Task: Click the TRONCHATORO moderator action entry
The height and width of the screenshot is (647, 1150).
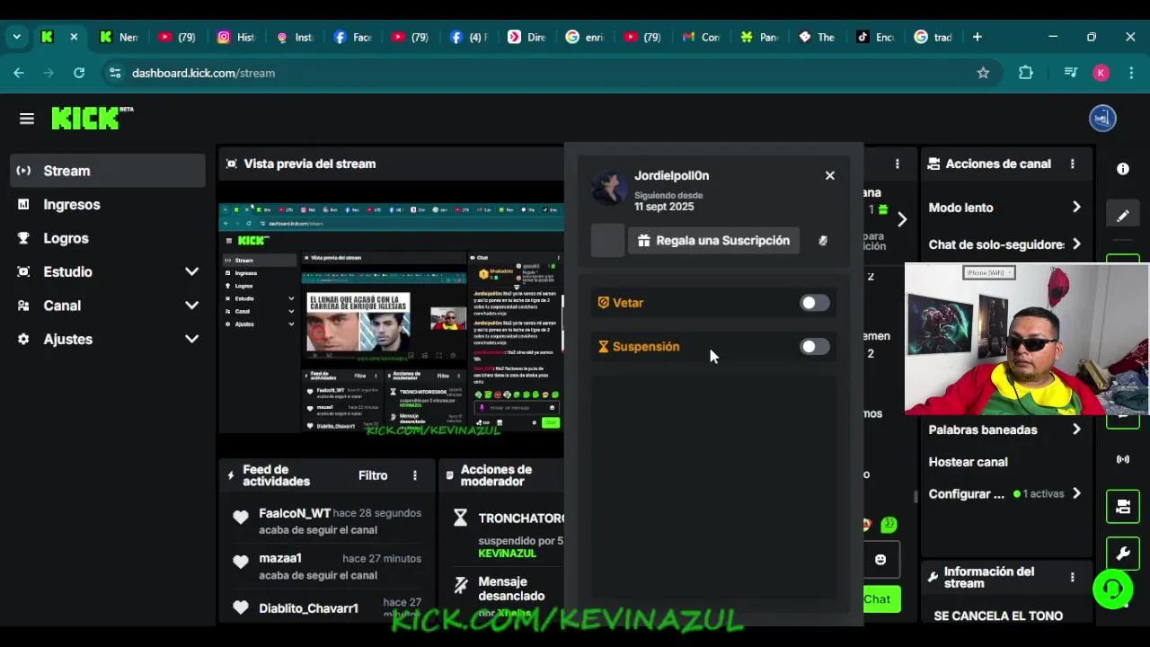Action: (x=509, y=535)
